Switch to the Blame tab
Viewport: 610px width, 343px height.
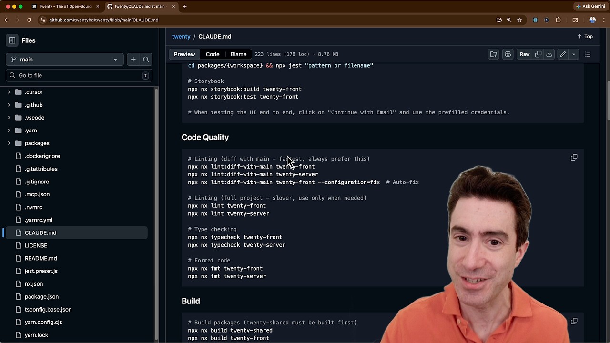[x=238, y=54]
